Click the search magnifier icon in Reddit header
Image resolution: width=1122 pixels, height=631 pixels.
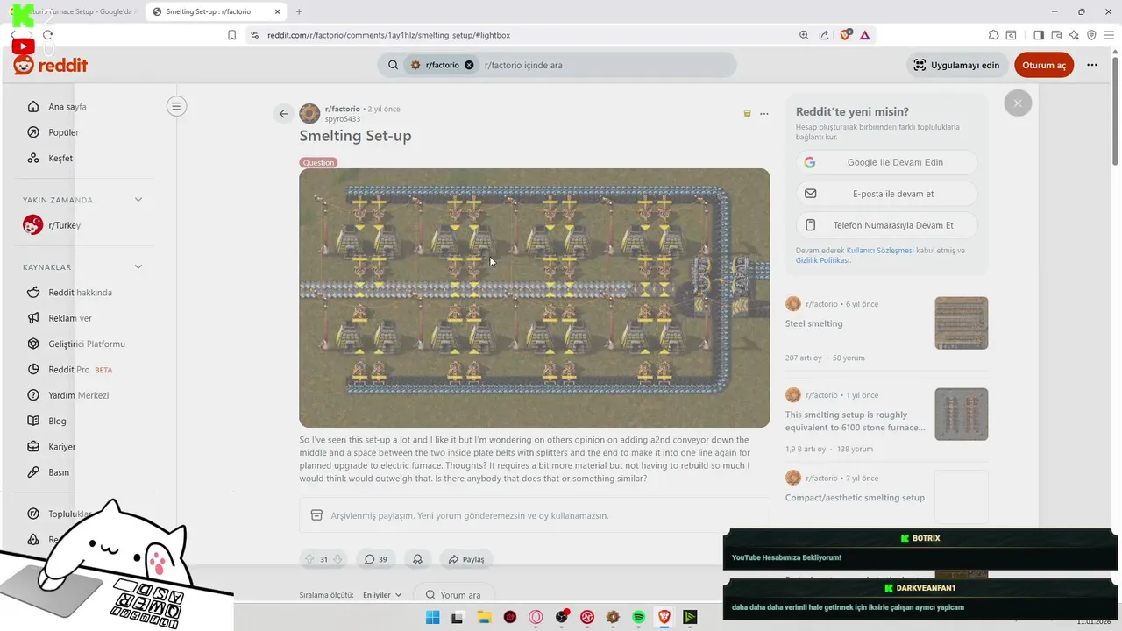[x=393, y=65]
